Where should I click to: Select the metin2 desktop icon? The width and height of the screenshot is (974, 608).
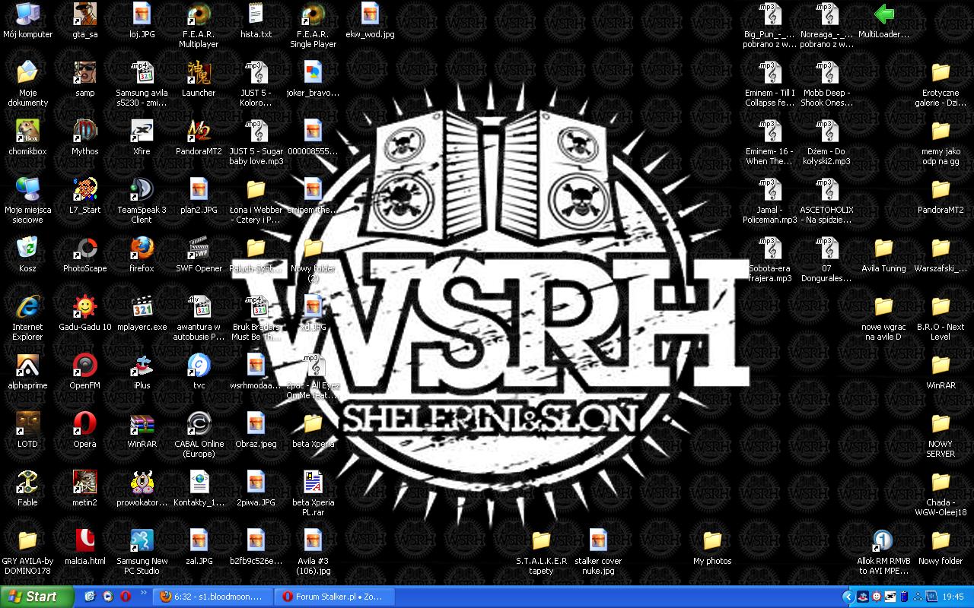(84, 483)
